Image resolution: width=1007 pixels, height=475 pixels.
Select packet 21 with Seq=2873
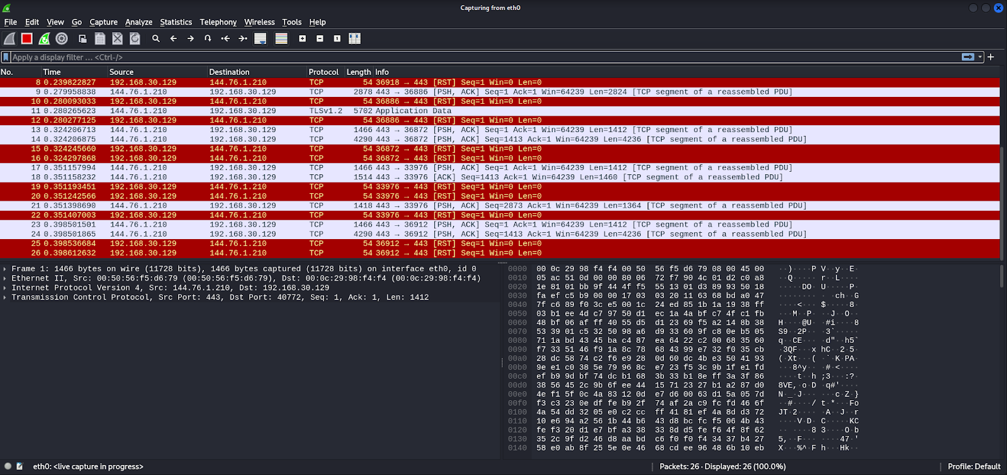[x=500, y=206]
